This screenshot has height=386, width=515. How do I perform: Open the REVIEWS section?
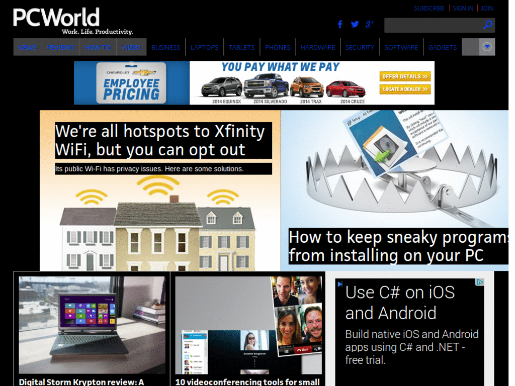[60, 47]
